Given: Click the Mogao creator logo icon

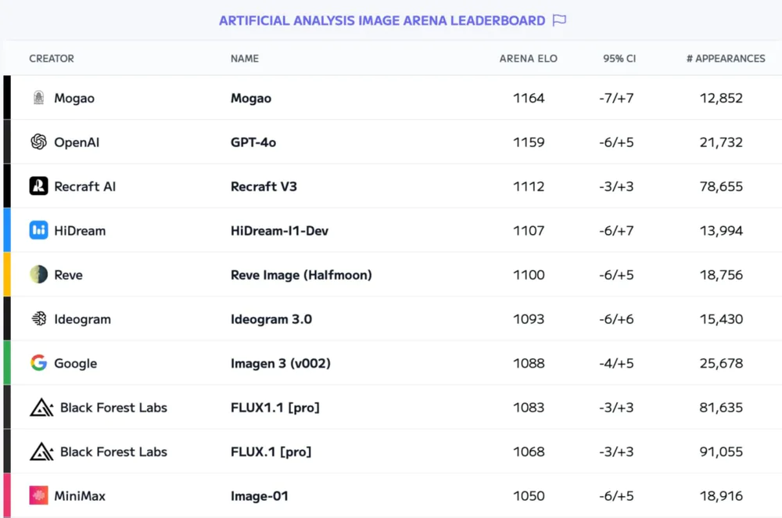Looking at the screenshot, I should pos(38,98).
